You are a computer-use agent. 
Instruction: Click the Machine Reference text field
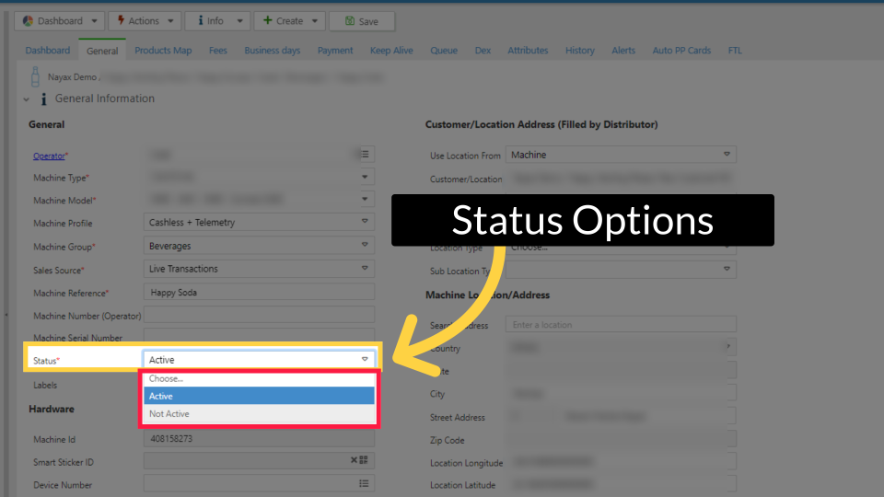[x=259, y=293]
